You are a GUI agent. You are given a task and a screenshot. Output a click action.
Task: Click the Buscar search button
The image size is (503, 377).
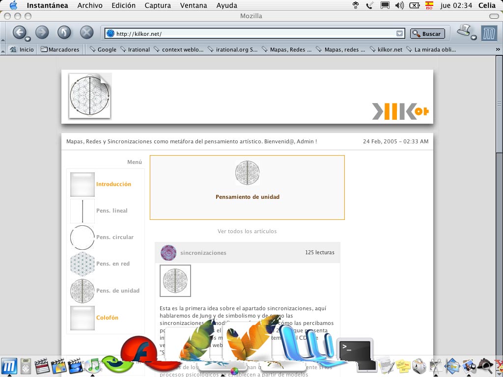click(x=427, y=34)
